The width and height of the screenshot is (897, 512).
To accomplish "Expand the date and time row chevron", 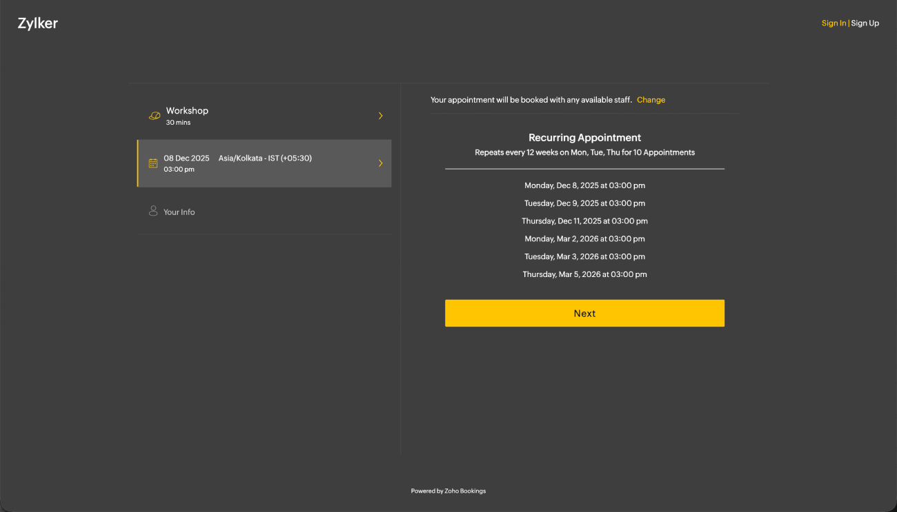I will pyautogui.click(x=380, y=163).
